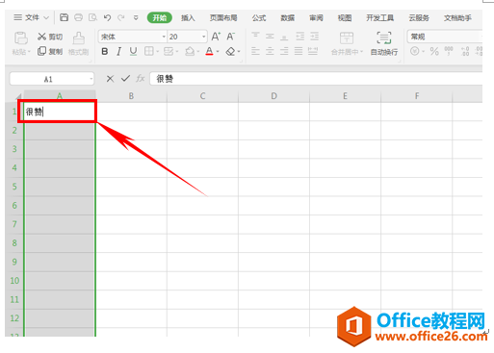Justify text in both directions
This screenshot has width=494, height=353.
pyautogui.click(x=299, y=51)
